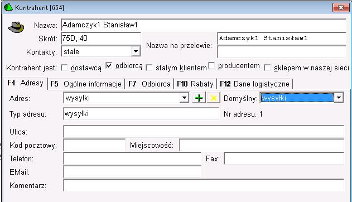Viewport: 352px width, 202px height.
Task: Close the Kontrahent window
Action: (341, 7)
